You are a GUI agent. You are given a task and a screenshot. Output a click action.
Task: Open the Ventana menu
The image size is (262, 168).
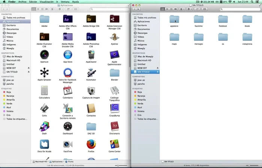65,1
